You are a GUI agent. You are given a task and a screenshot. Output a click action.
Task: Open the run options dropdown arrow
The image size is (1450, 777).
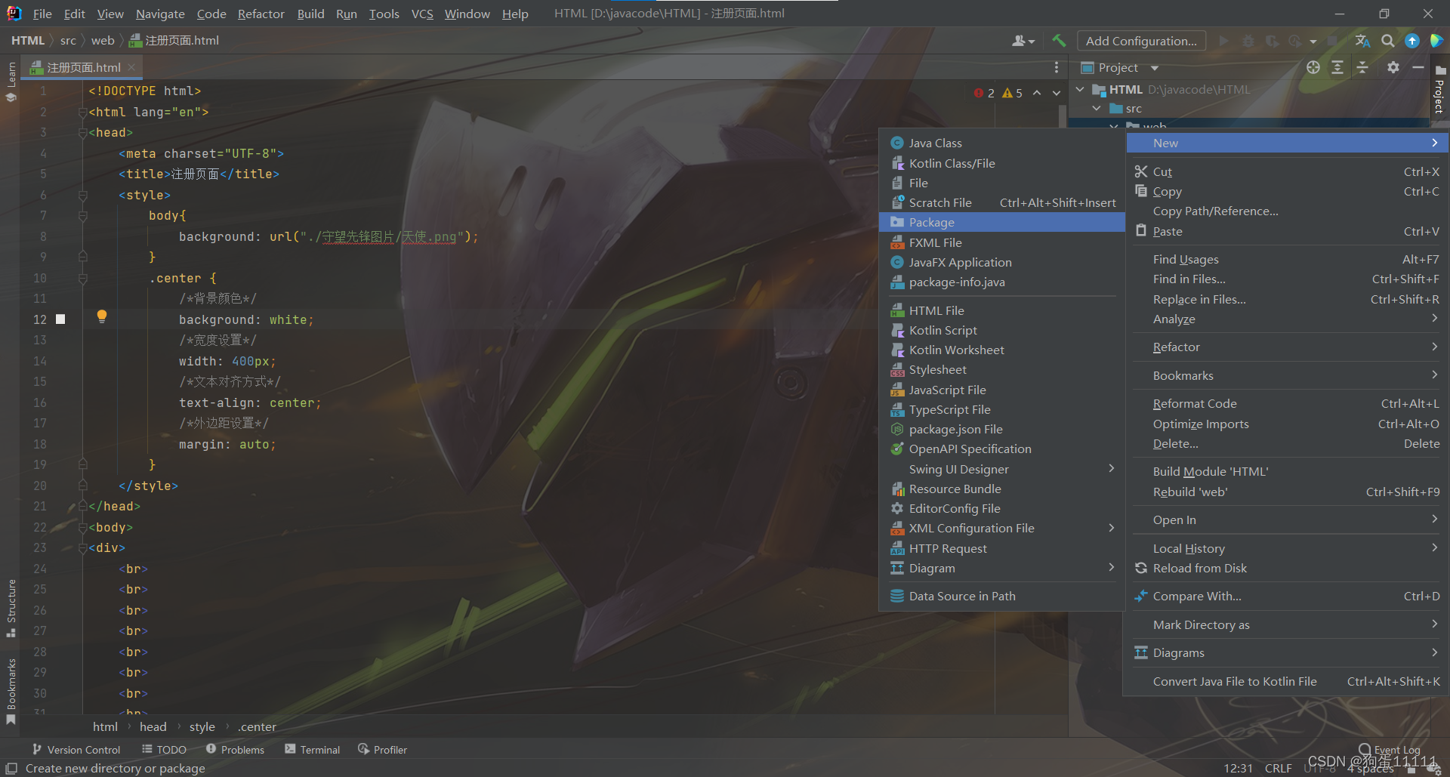tap(1313, 42)
